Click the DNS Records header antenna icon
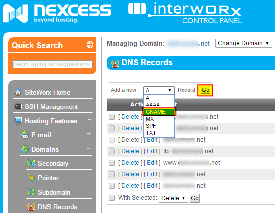 (x=115, y=63)
